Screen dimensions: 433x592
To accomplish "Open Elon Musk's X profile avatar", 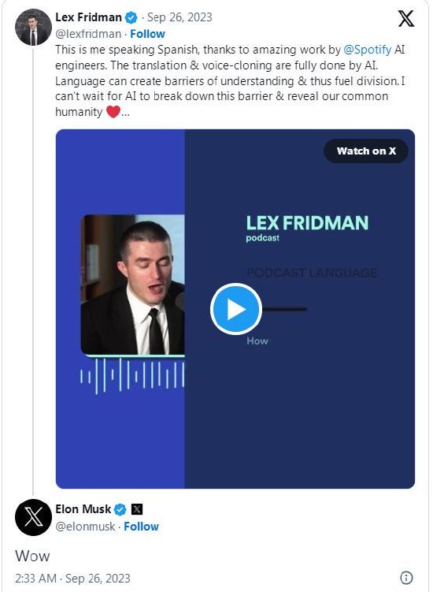I will coord(33,517).
